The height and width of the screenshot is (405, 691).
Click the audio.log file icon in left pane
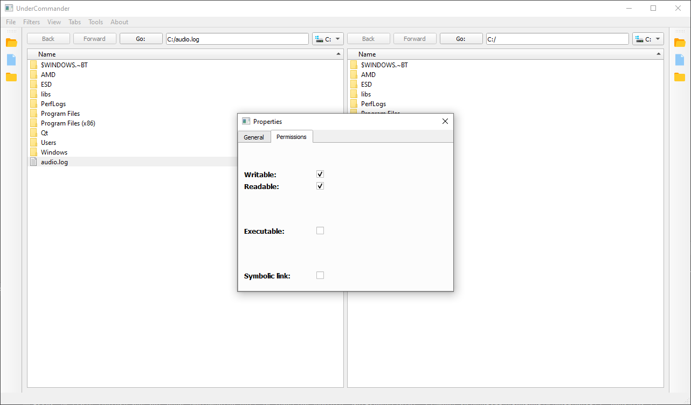pos(34,162)
